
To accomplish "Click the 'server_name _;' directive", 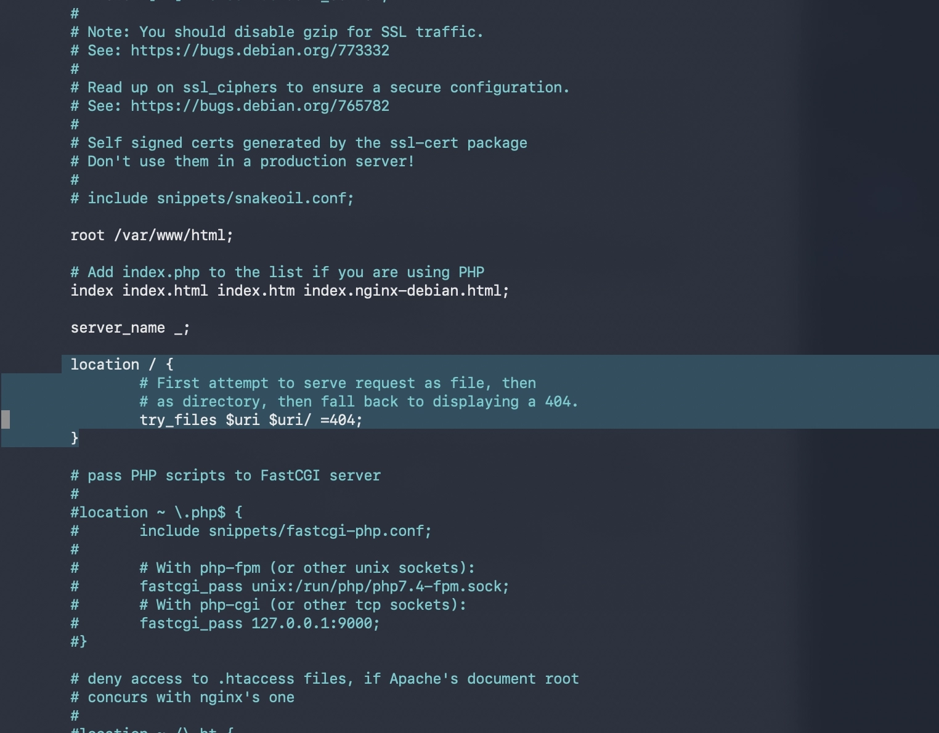I will [x=130, y=328].
